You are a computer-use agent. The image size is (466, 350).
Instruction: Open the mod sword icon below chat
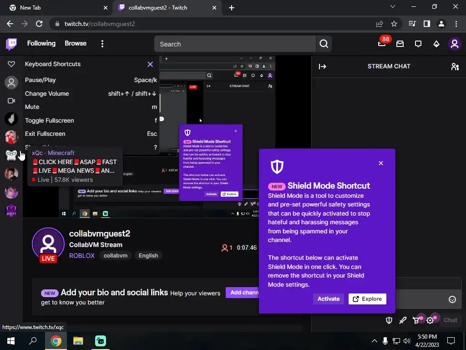click(403, 320)
